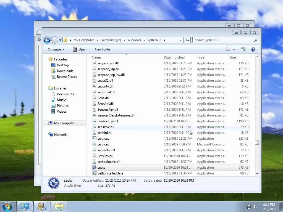Screen dimensions: 283x212
Task: Click the magnifier search icon
Action: (x=256, y=40)
